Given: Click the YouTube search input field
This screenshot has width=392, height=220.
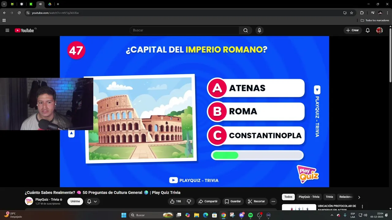Looking at the screenshot, I should [x=185, y=30].
